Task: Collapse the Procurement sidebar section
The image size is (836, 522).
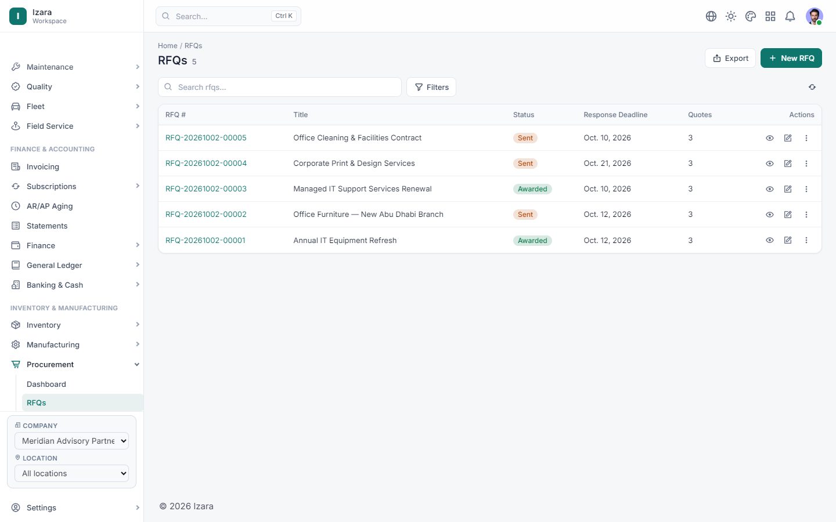Action: point(75,364)
